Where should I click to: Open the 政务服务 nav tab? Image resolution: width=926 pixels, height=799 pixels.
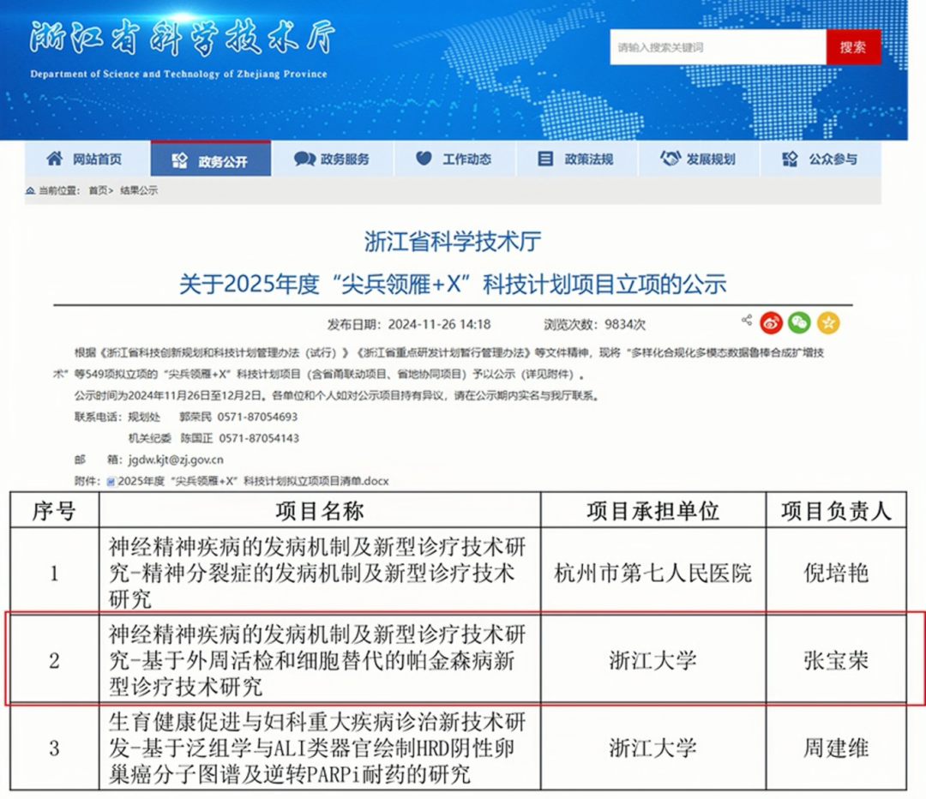tap(333, 159)
